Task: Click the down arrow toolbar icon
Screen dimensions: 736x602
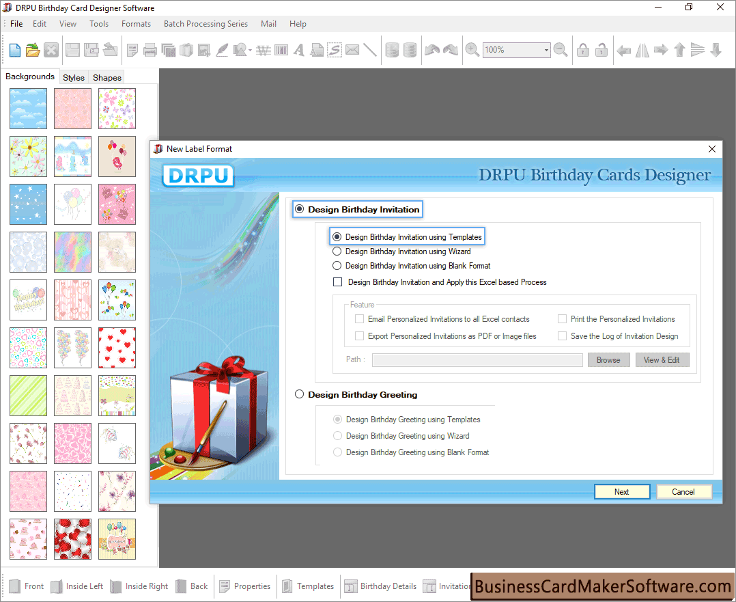Action: point(716,50)
